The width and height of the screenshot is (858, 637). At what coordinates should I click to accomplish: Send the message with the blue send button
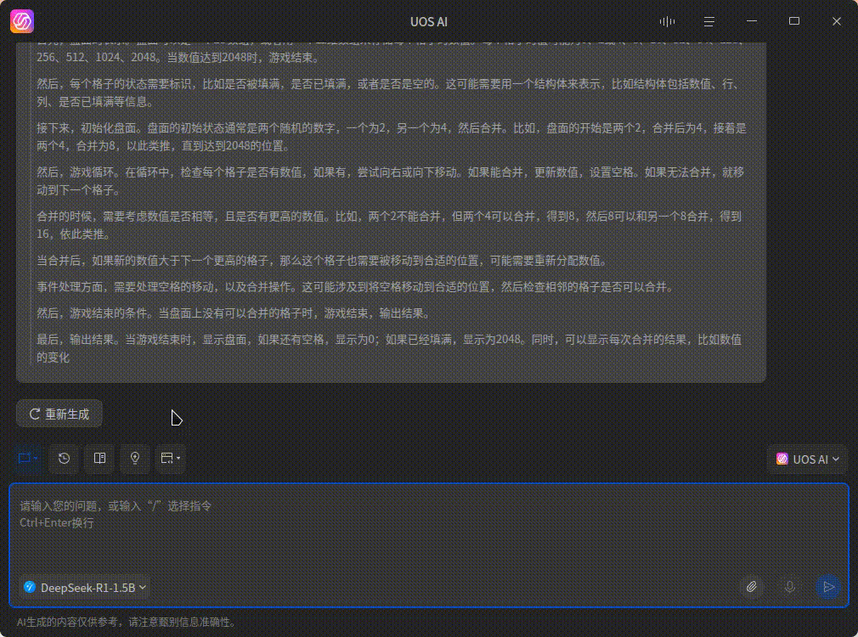click(828, 587)
